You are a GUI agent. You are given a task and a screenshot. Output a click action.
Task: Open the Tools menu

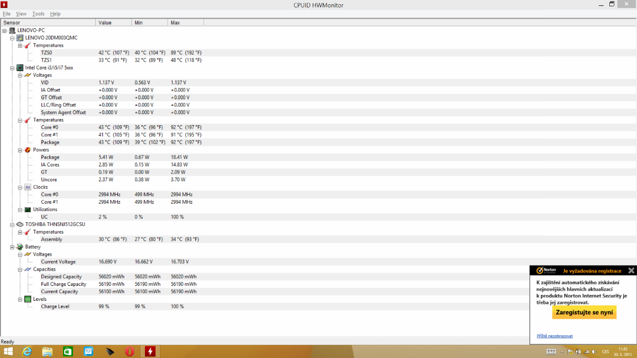38,14
